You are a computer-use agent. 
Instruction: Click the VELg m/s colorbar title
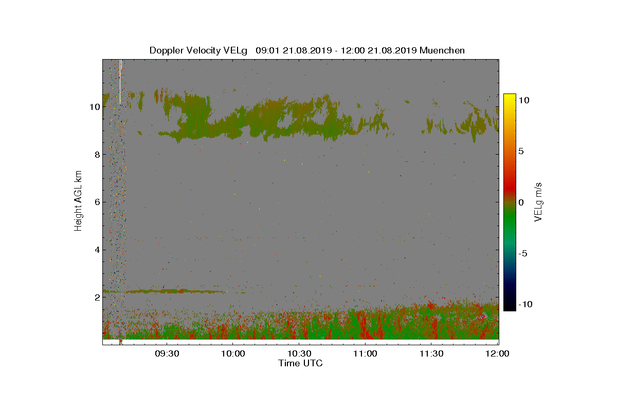[x=538, y=201]
